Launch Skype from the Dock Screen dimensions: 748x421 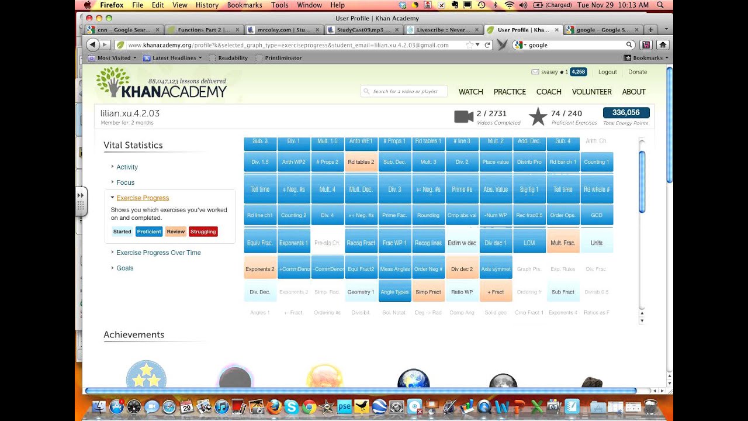pyautogui.click(x=292, y=407)
